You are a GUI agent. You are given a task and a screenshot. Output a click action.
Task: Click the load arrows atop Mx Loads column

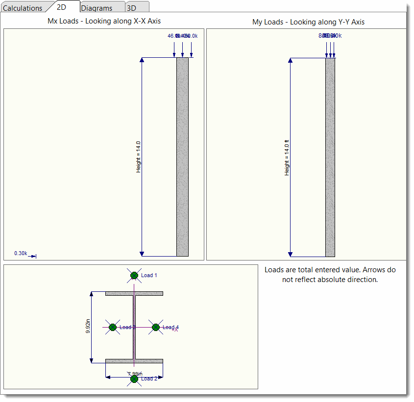tap(182, 48)
